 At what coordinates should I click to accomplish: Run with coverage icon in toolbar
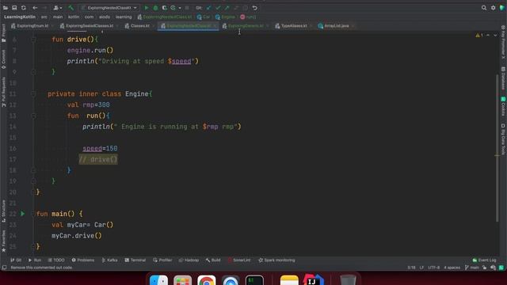click(x=165, y=8)
